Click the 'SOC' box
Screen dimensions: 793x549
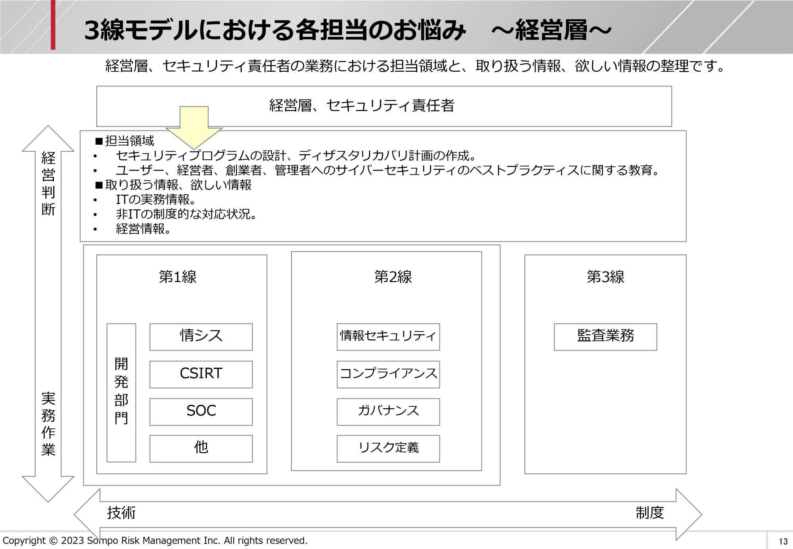tap(201, 411)
